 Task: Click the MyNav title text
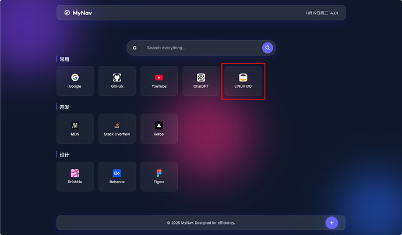point(82,13)
